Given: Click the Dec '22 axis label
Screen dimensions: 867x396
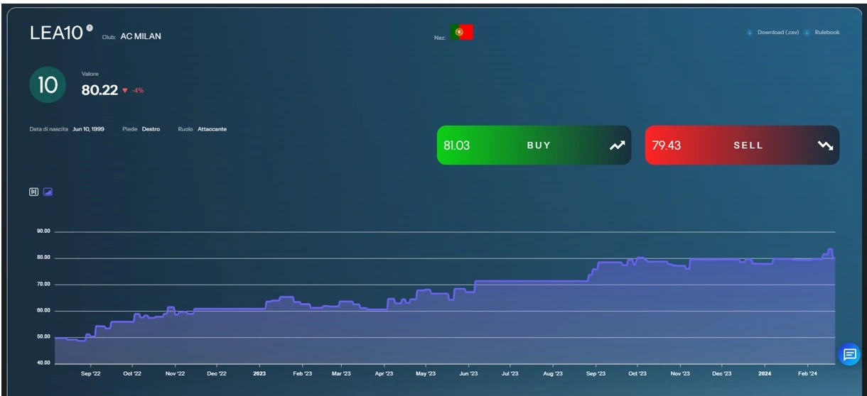Looking at the screenshot, I should click(x=217, y=373).
